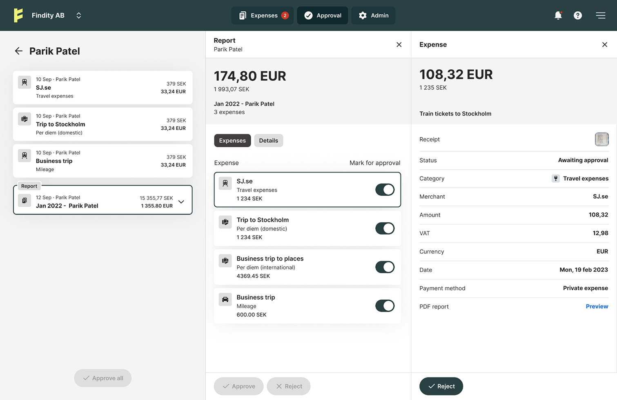Click the Findity logo icon
The height and width of the screenshot is (400, 617).
click(18, 15)
